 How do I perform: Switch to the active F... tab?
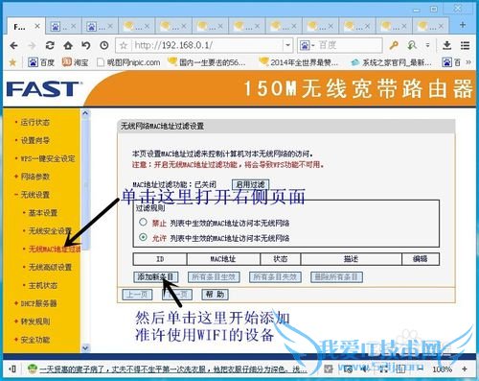[x=25, y=26]
